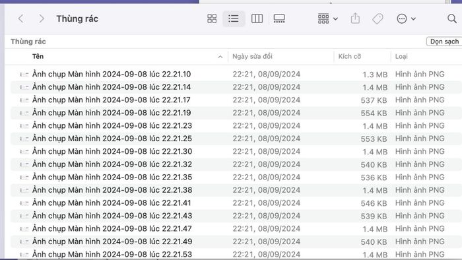This screenshot has width=462, height=260.
Task: Click the 546 KB size cell
Action: [374, 203]
